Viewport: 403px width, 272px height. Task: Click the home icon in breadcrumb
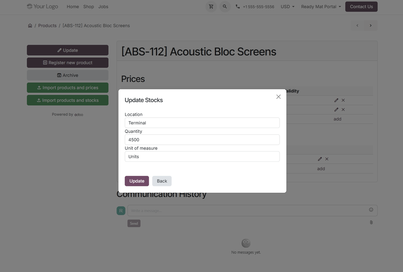tap(30, 26)
